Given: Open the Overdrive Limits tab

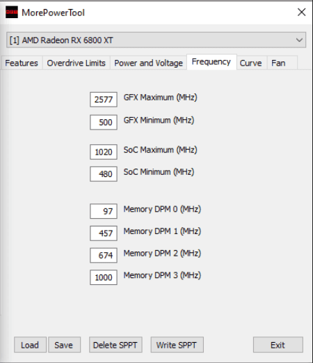Looking at the screenshot, I should tap(76, 63).
